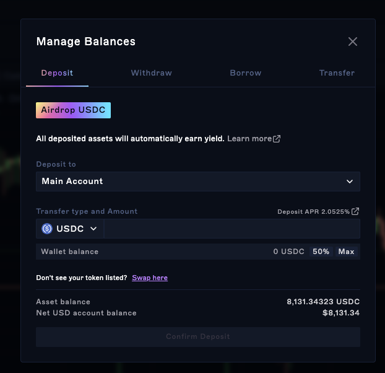Click the USDC coin icon
The width and height of the screenshot is (385, 373).
[x=47, y=229]
